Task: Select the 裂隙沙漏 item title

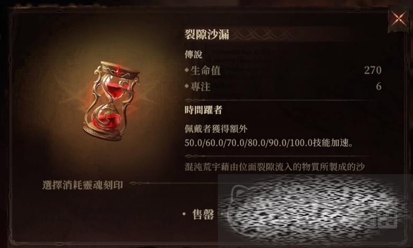Action: (206, 35)
